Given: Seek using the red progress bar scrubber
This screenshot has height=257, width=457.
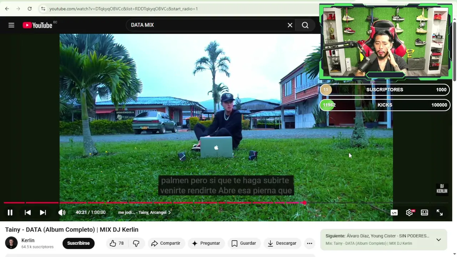Looking at the screenshot, I should (304, 203).
